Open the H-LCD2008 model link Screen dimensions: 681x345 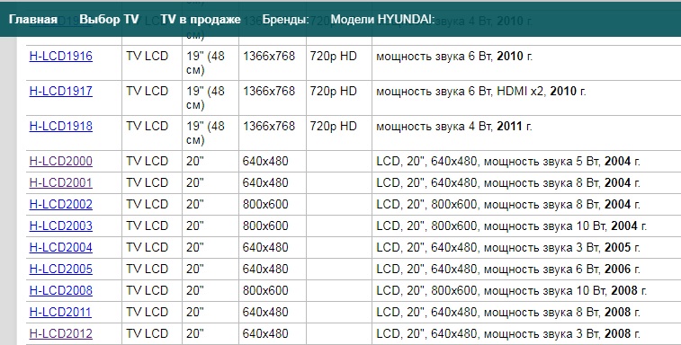tap(61, 290)
